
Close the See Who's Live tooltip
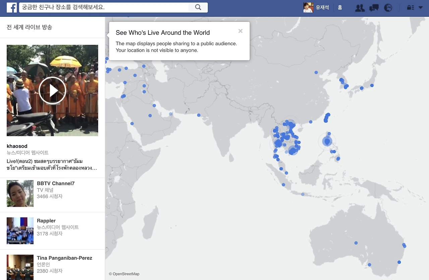(x=240, y=31)
